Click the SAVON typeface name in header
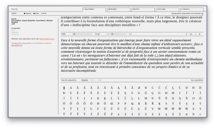This screenshot has width=215, height=128. pos(14,13)
